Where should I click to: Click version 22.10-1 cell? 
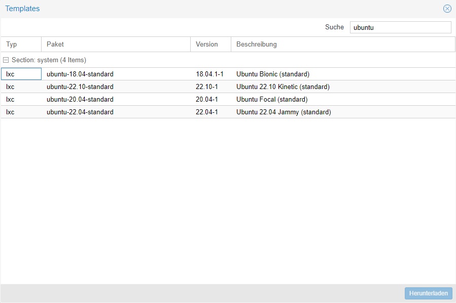click(x=211, y=86)
